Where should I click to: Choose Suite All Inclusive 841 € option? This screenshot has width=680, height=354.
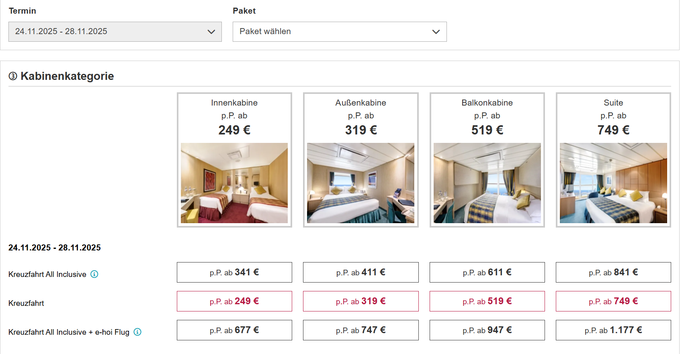click(x=613, y=273)
